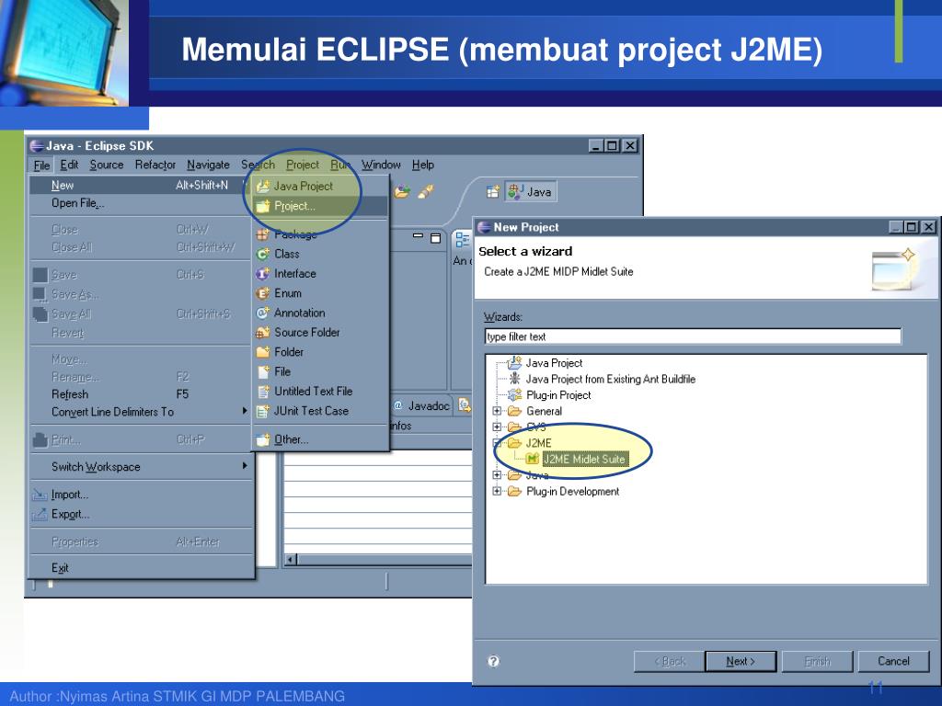Click the Other... wizard icon
942x706 pixels.
tap(262, 439)
